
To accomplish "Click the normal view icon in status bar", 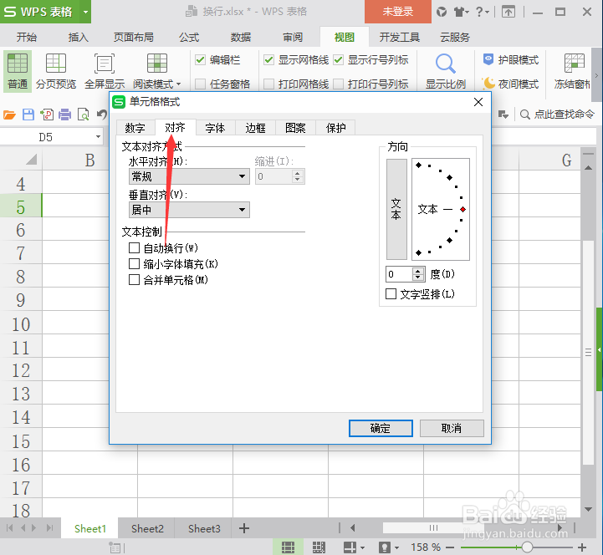I will 288,547.
